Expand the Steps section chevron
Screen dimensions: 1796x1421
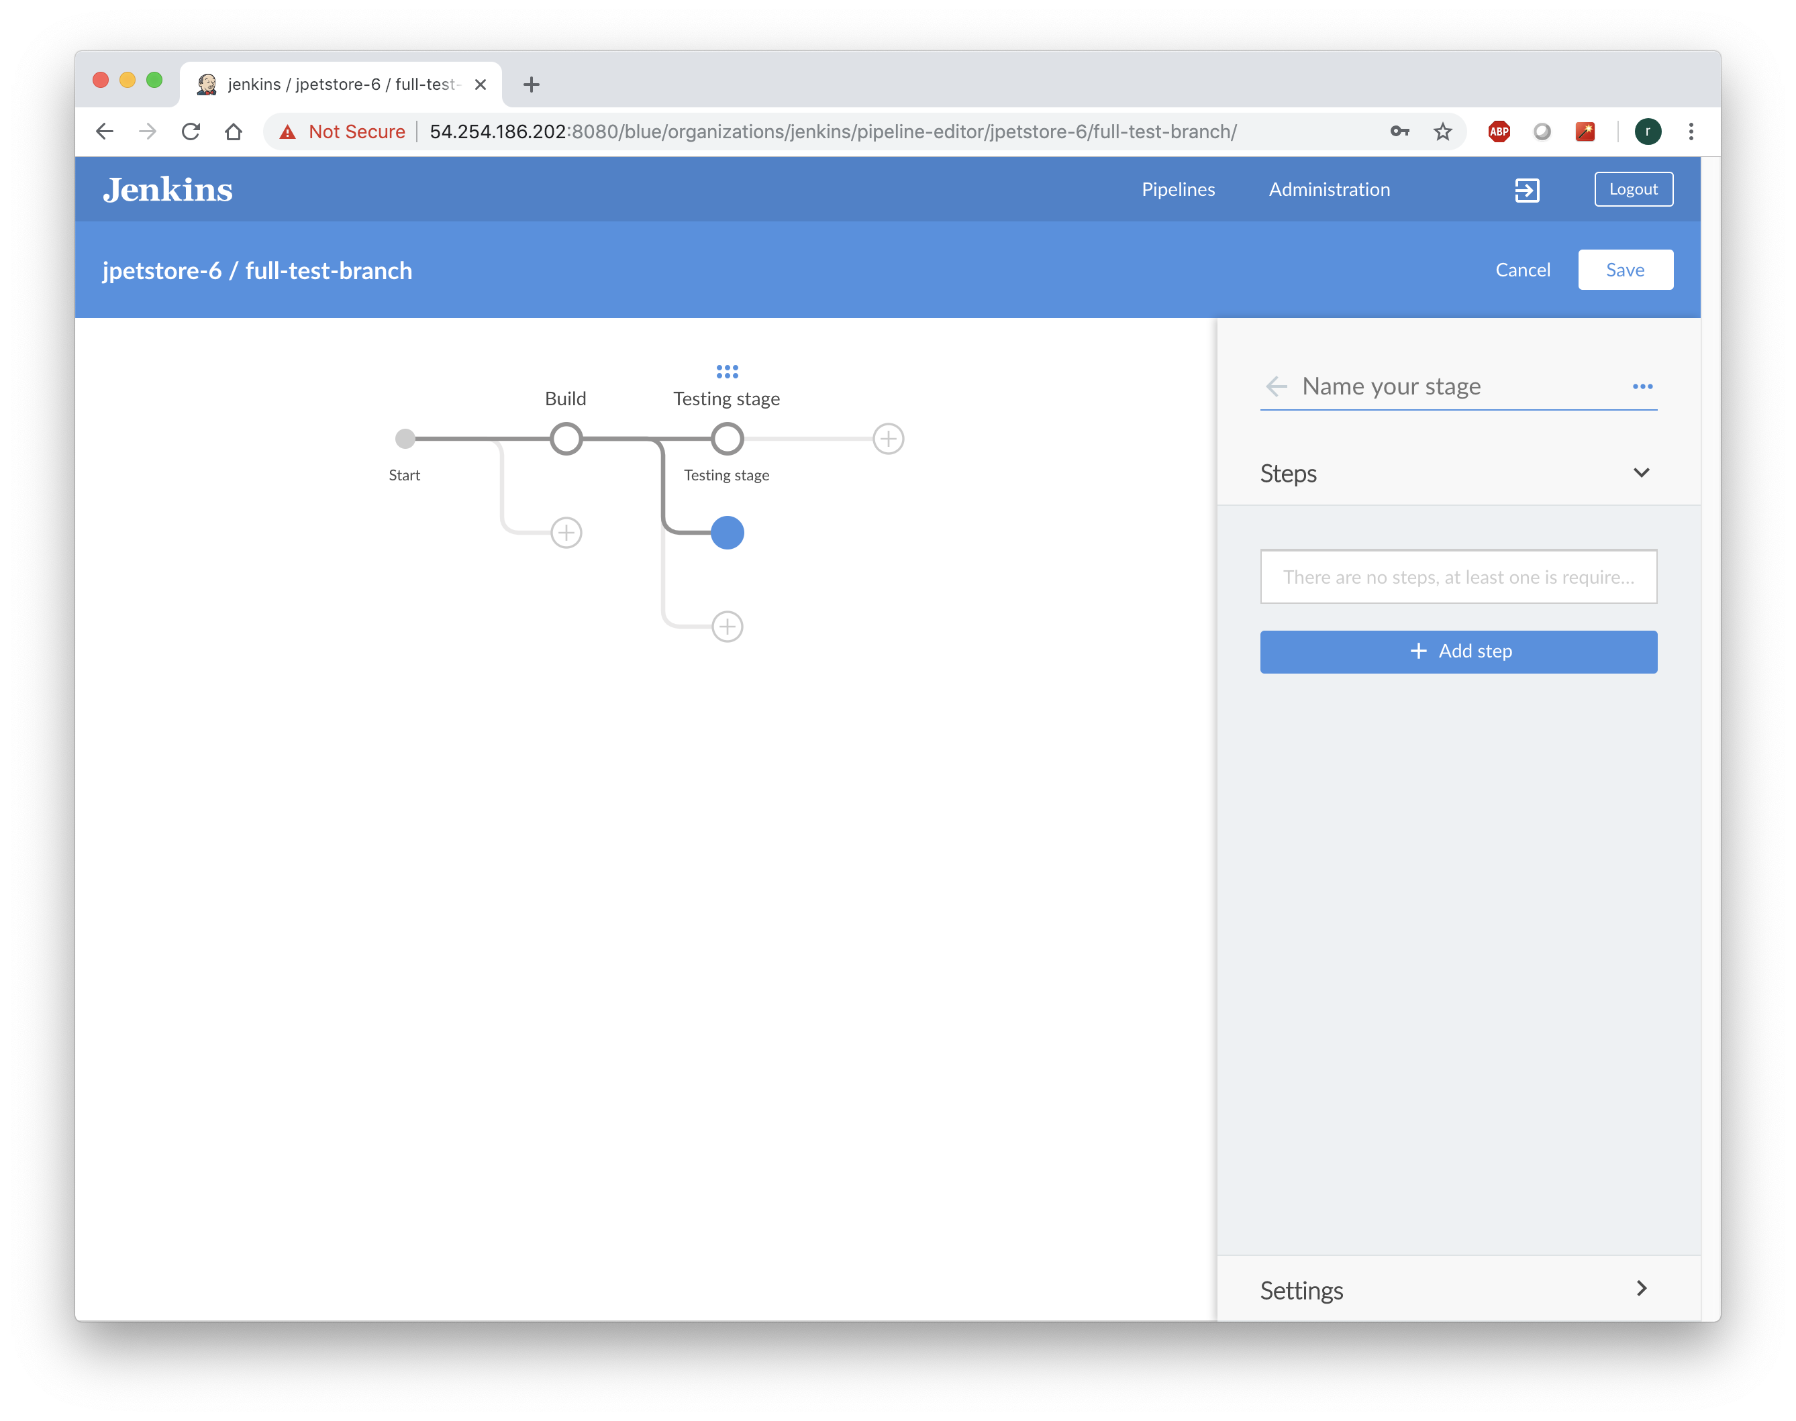pos(1642,471)
